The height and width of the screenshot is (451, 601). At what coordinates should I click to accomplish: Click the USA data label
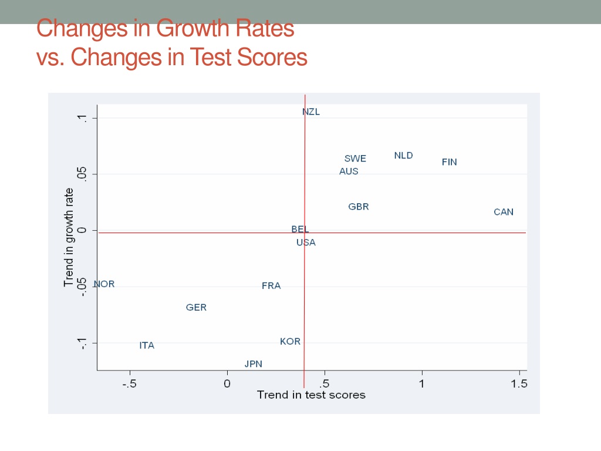(306, 243)
